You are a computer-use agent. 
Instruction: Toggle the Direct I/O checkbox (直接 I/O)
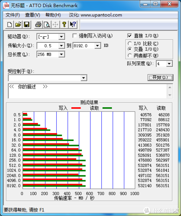click(x=129, y=36)
